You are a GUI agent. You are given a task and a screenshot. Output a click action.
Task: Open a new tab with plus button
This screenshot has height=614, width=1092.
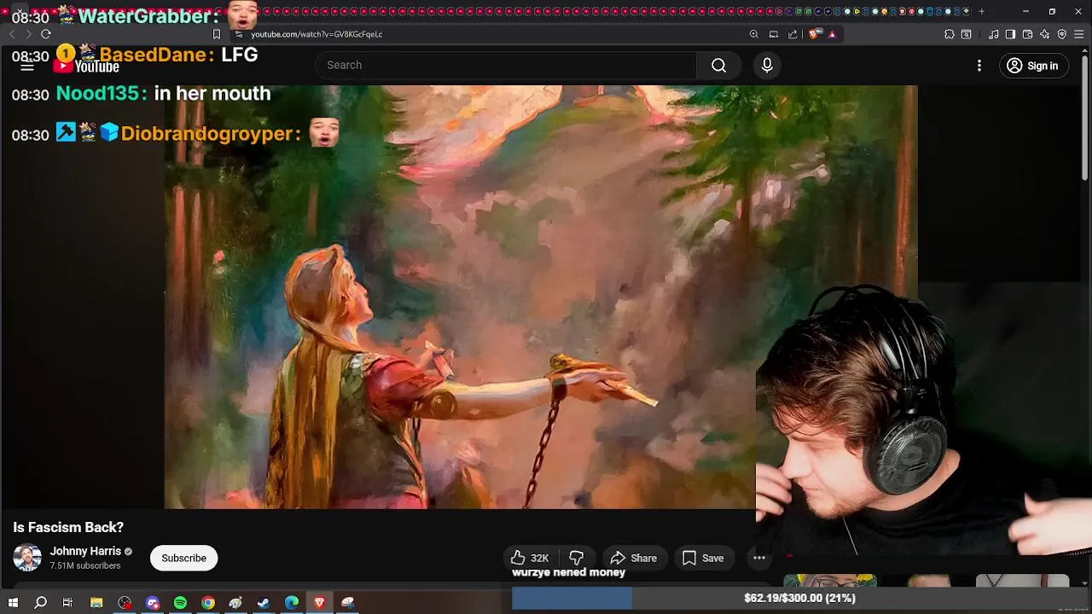(x=981, y=12)
